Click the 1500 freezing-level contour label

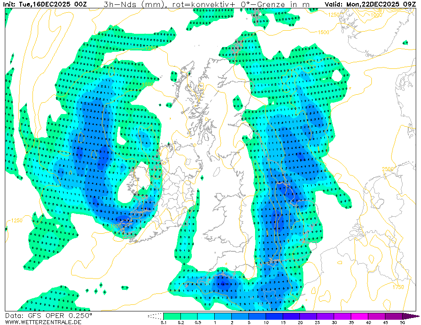[324, 32]
